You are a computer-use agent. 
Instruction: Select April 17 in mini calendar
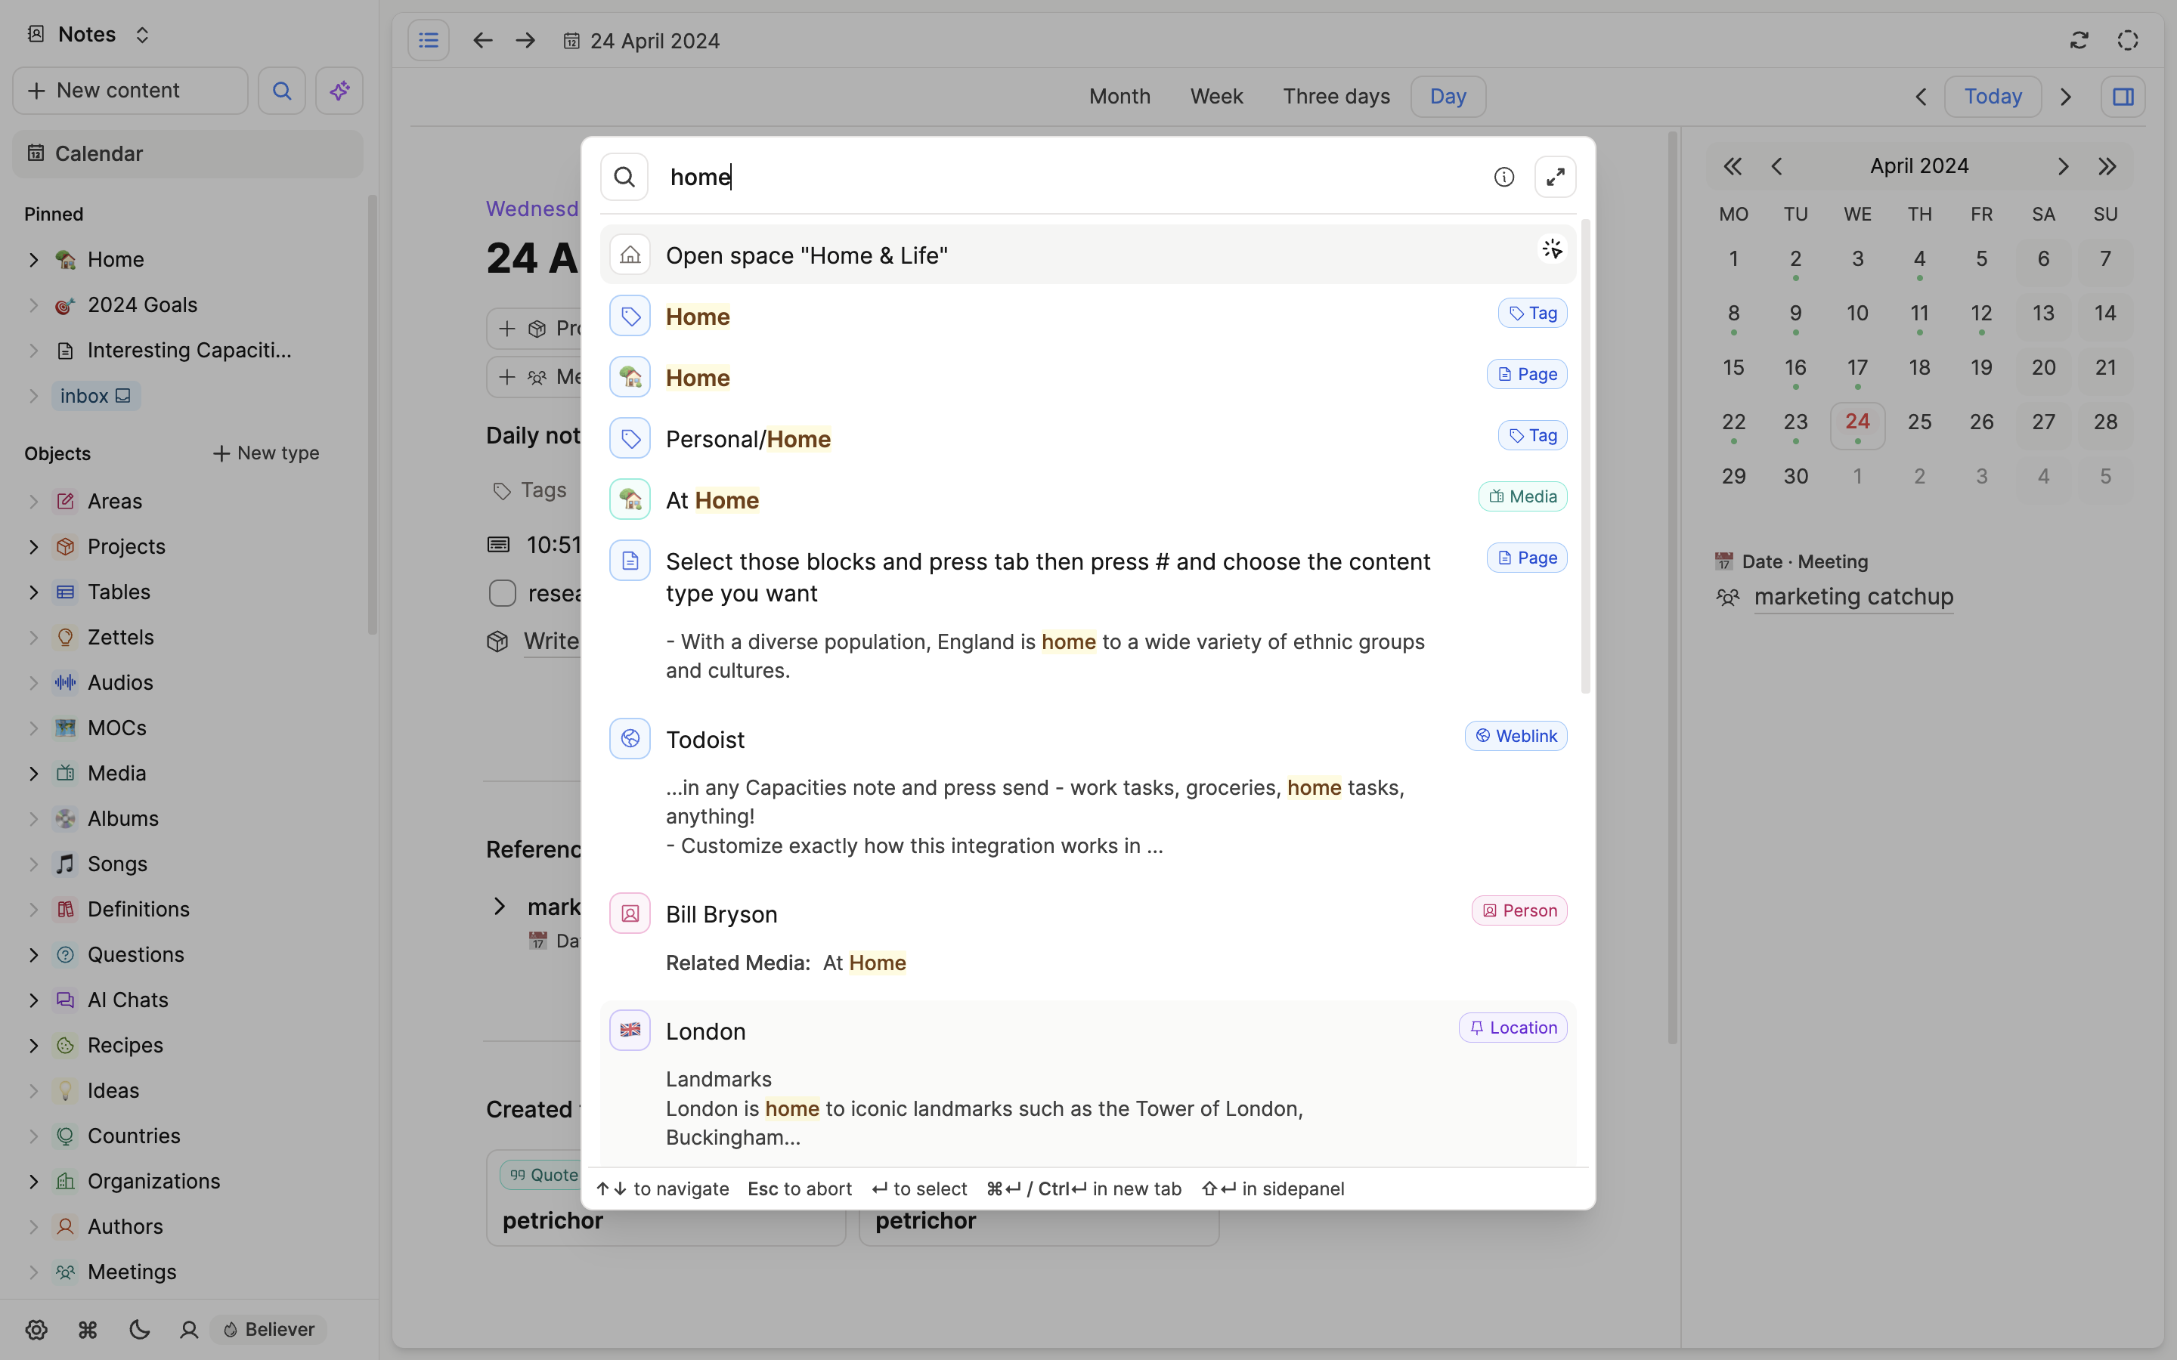click(x=1856, y=368)
